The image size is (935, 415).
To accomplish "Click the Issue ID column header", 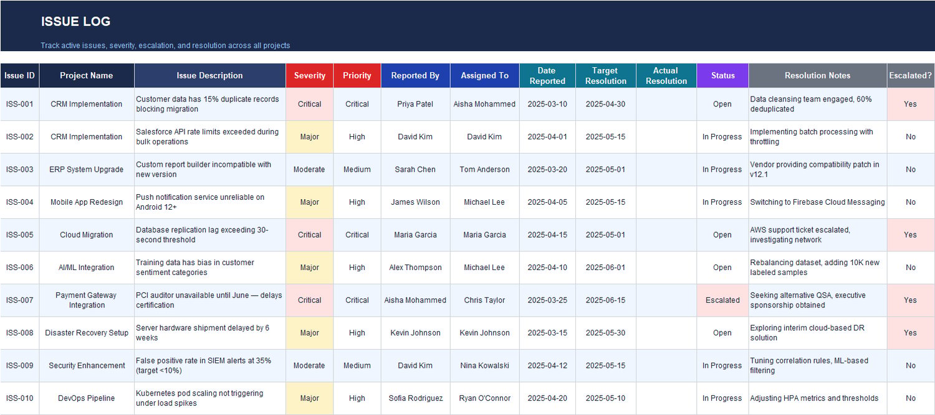I will [x=19, y=75].
